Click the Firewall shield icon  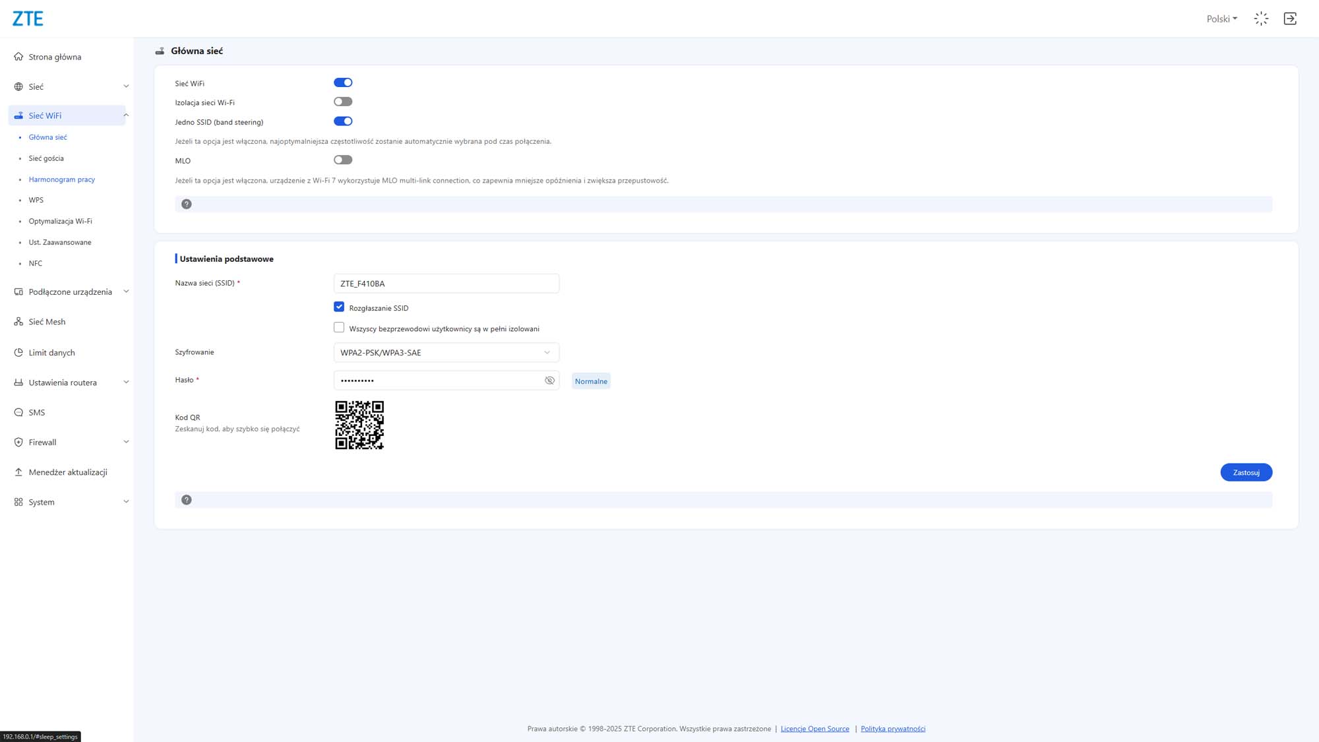(18, 442)
